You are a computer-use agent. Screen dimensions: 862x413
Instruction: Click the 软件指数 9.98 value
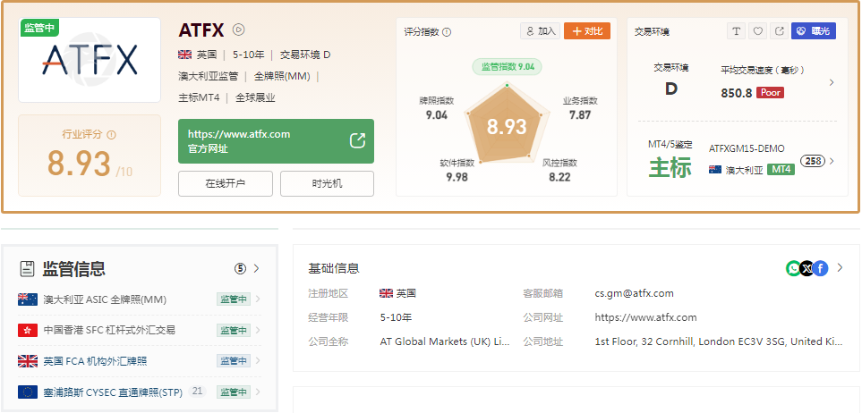pyautogui.click(x=457, y=177)
